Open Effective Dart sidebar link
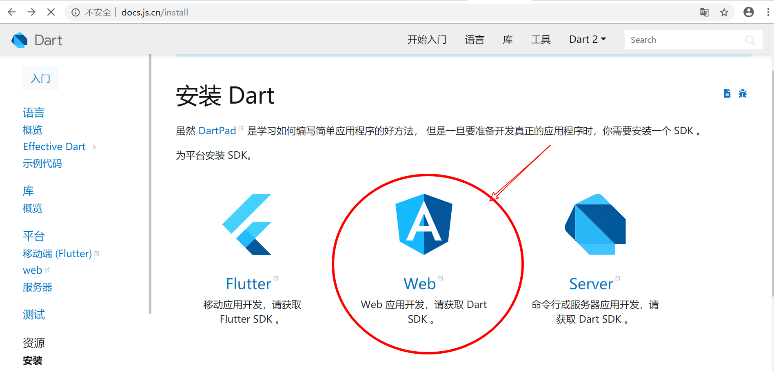 [54, 146]
